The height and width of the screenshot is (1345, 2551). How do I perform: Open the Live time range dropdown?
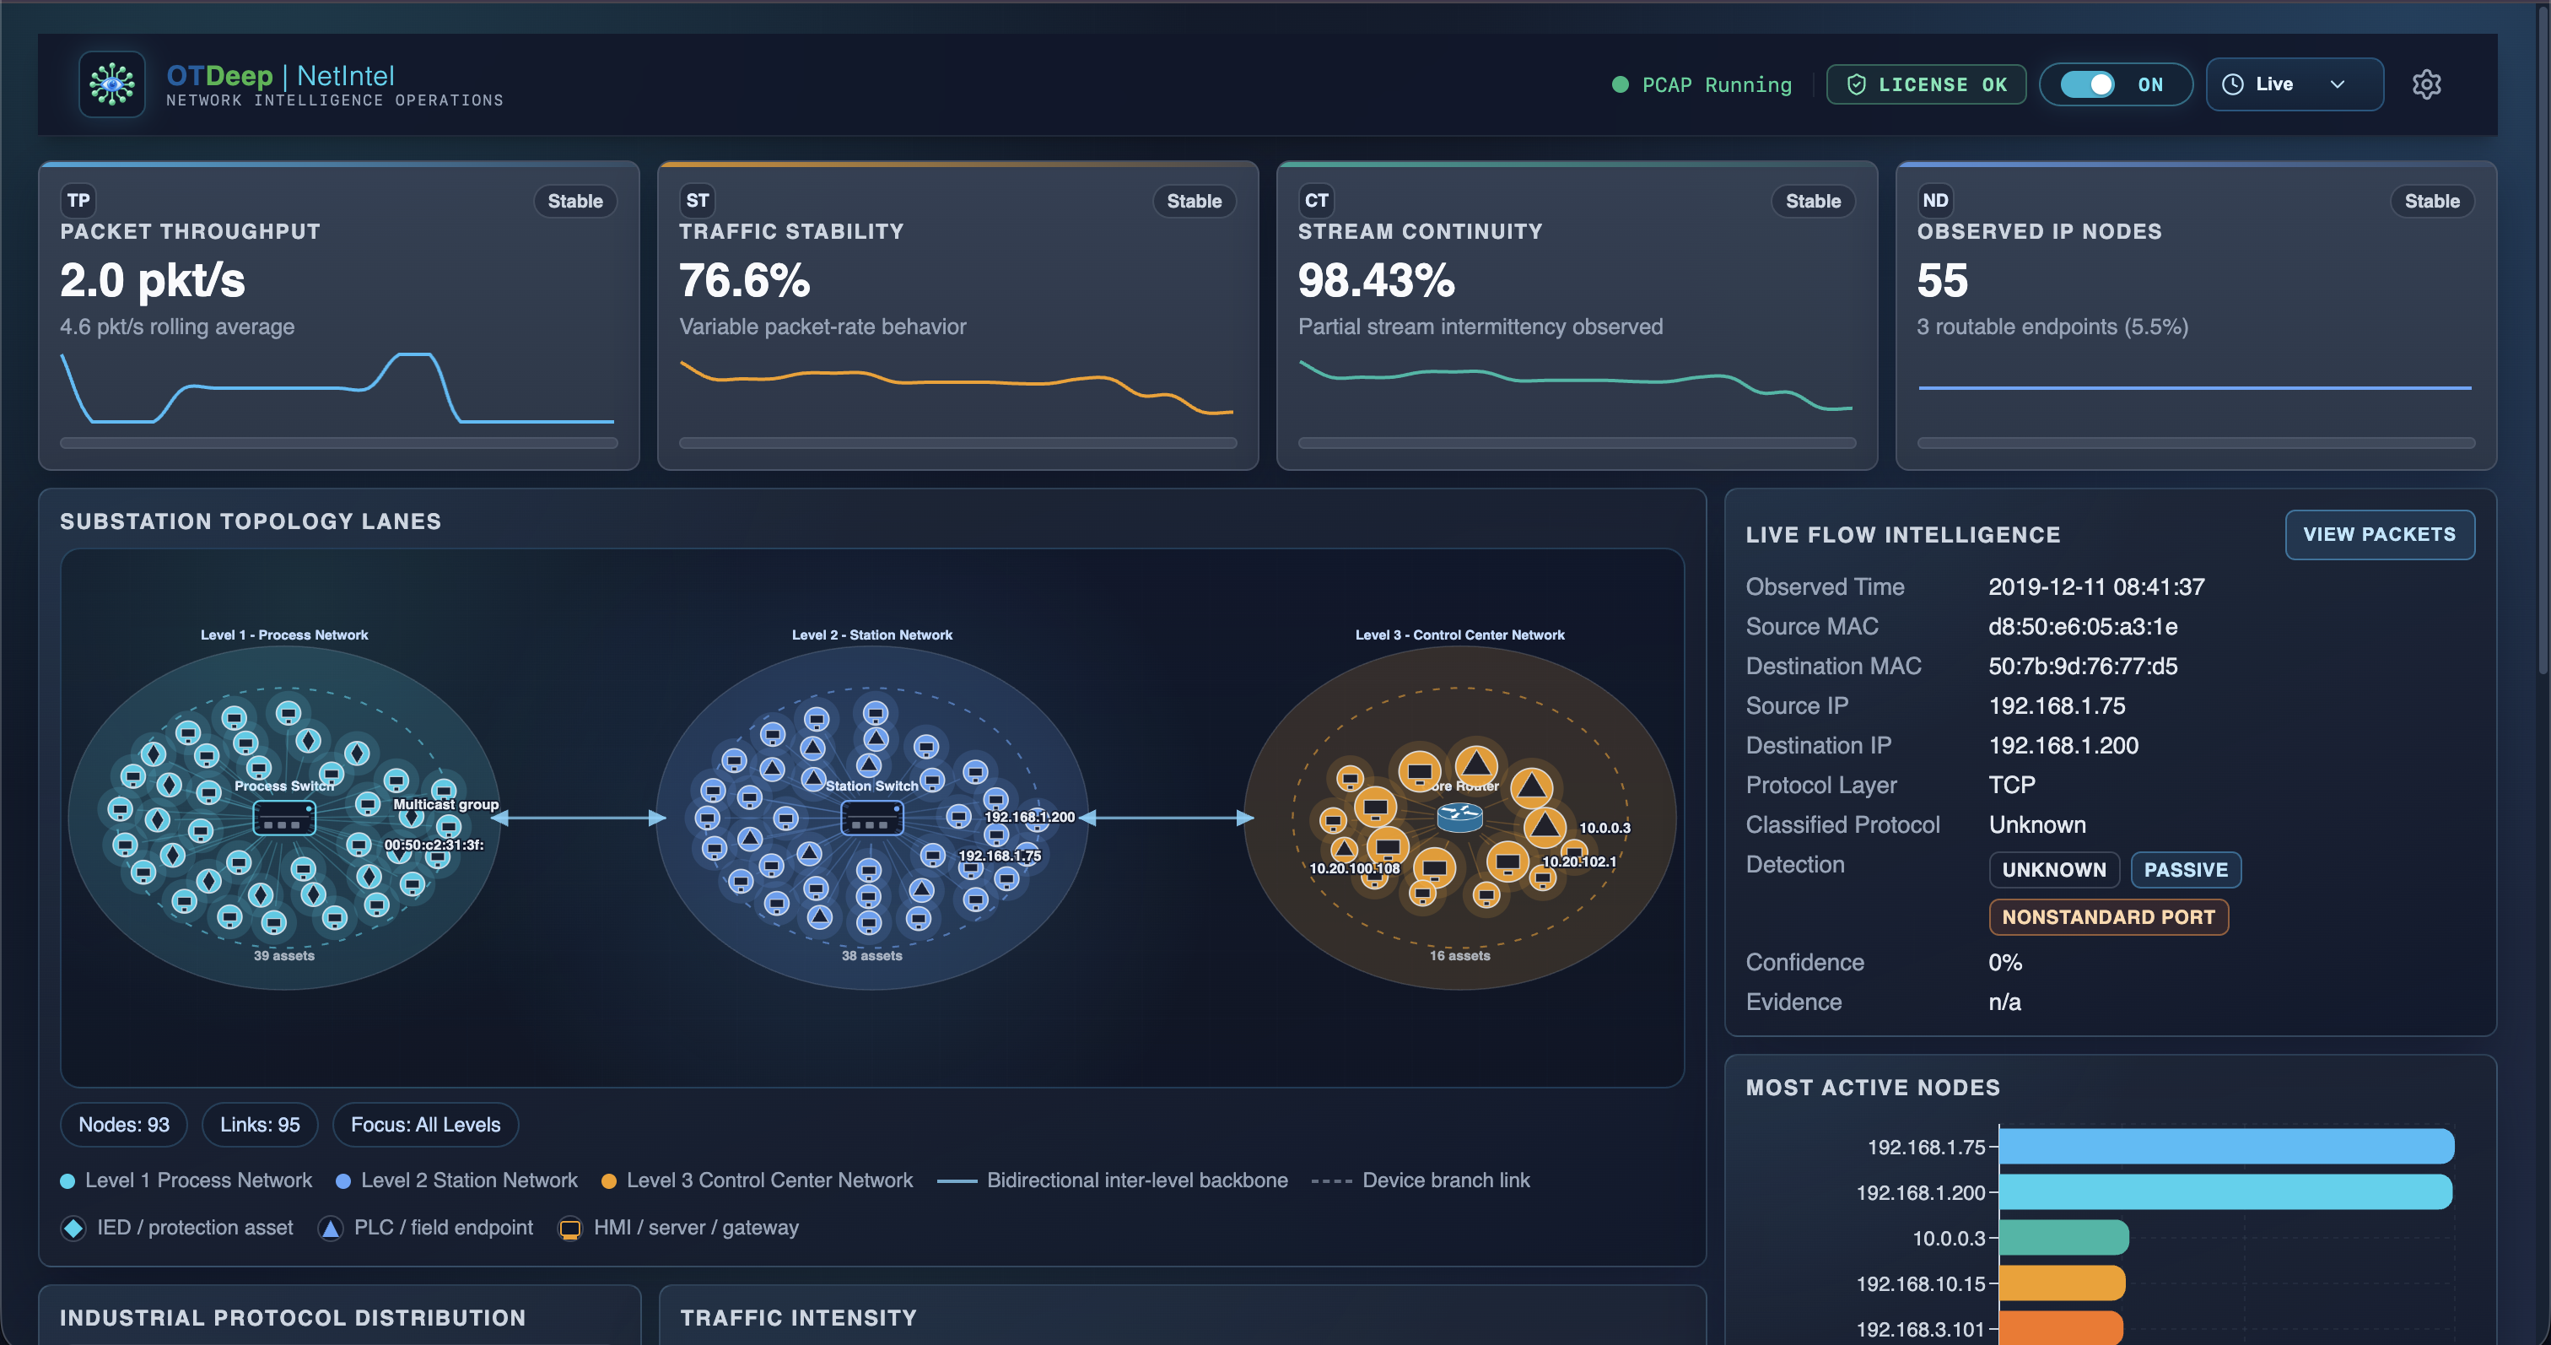point(2295,84)
